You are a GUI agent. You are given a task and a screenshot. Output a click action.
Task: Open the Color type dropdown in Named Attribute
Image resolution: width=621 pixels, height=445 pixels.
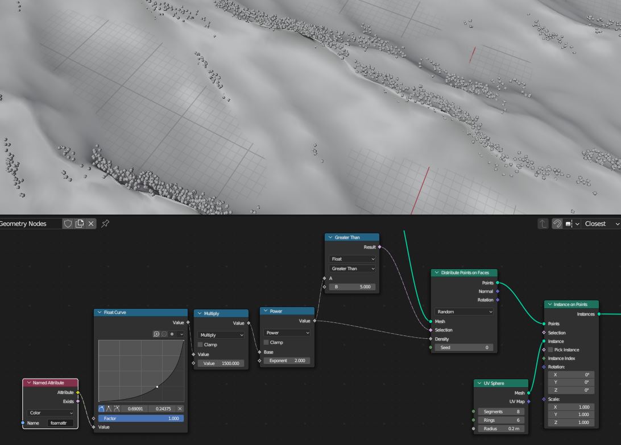click(x=51, y=413)
